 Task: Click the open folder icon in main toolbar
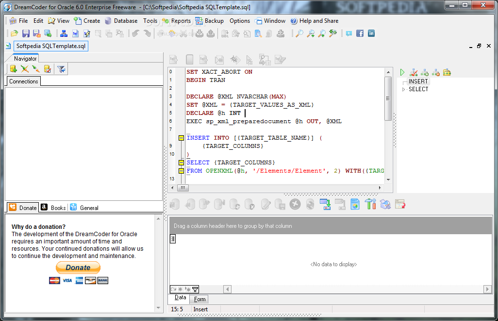tap(14, 33)
